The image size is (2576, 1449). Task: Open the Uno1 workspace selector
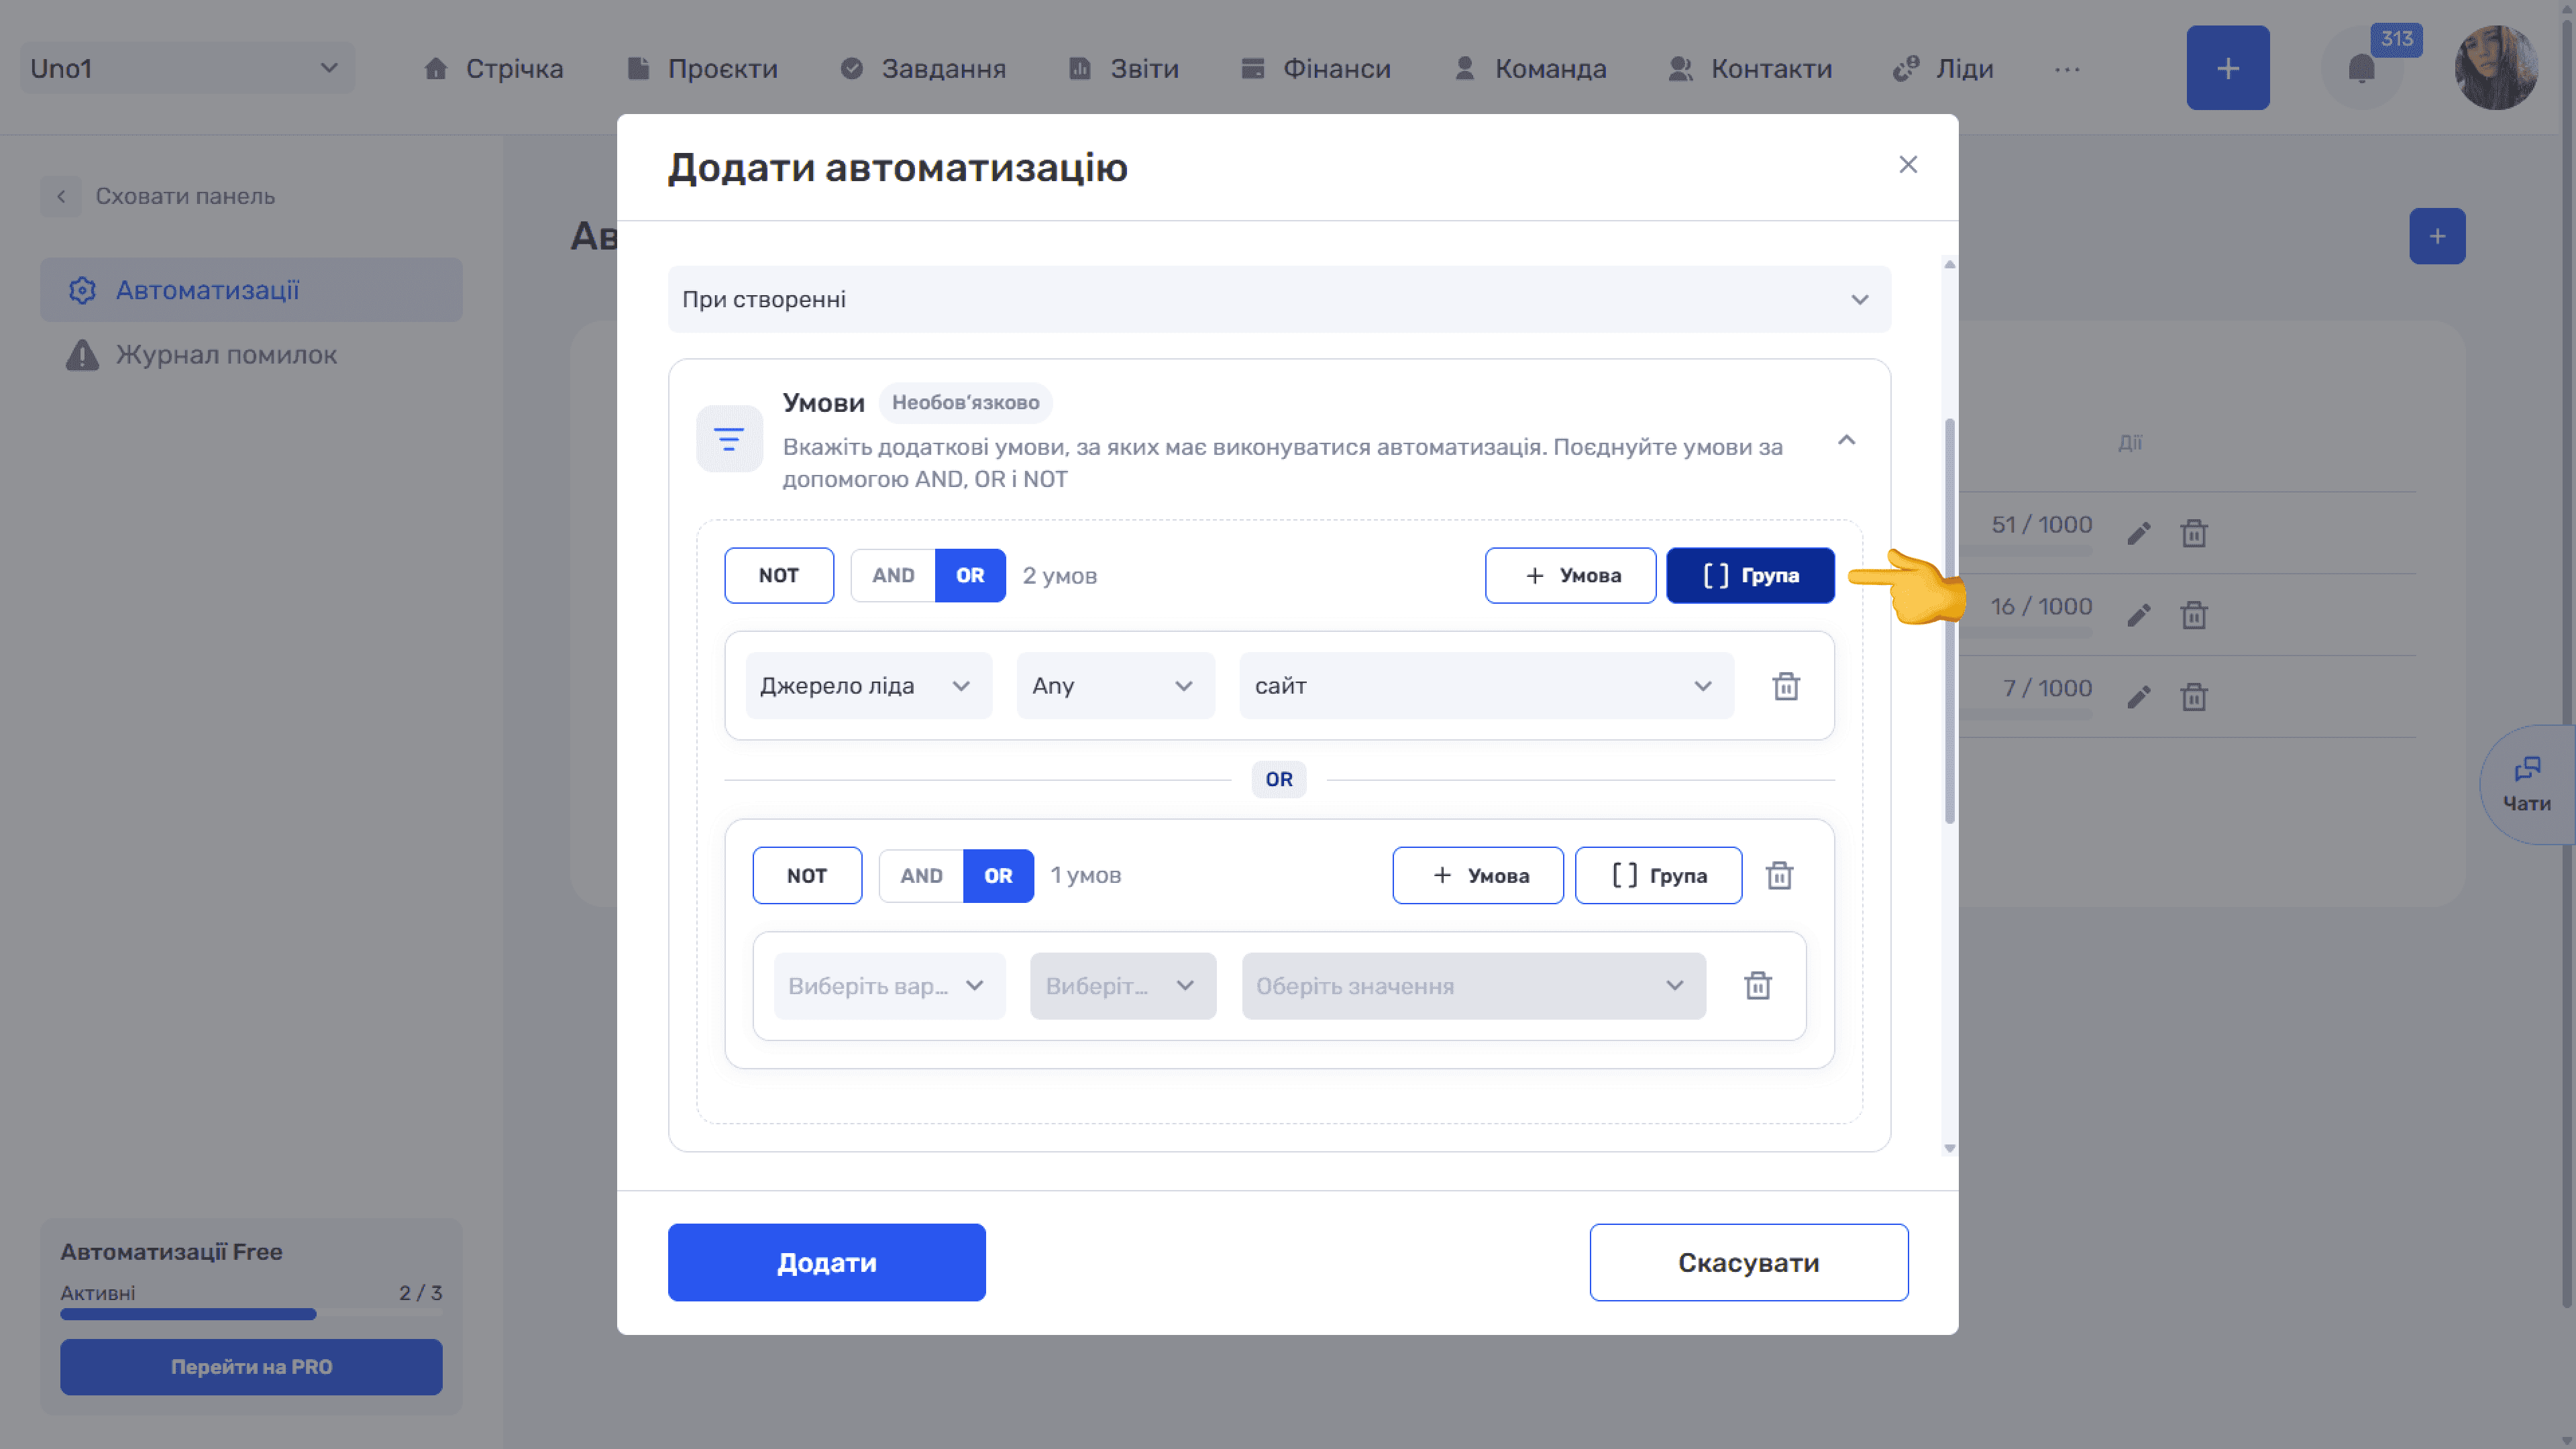click(x=186, y=68)
